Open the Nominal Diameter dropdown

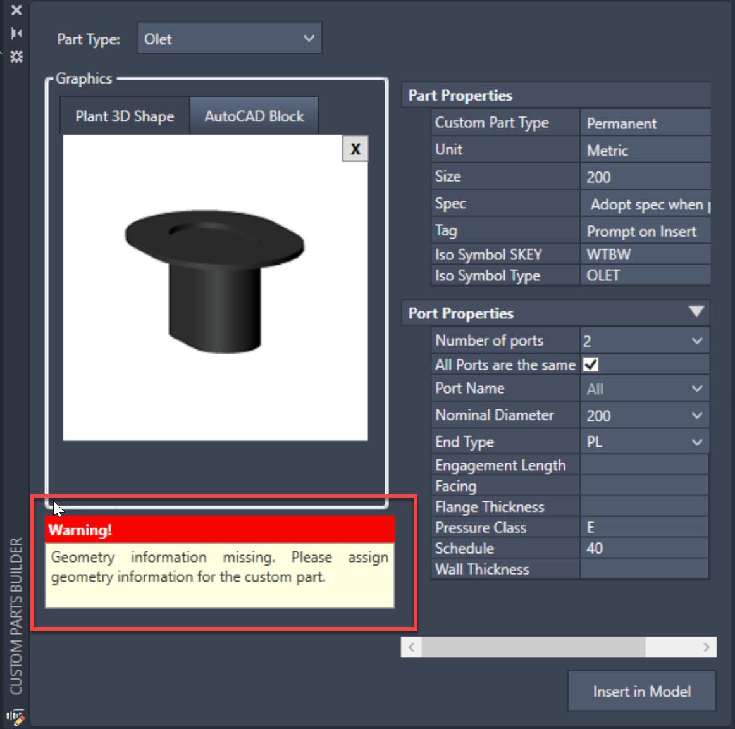(x=696, y=416)
